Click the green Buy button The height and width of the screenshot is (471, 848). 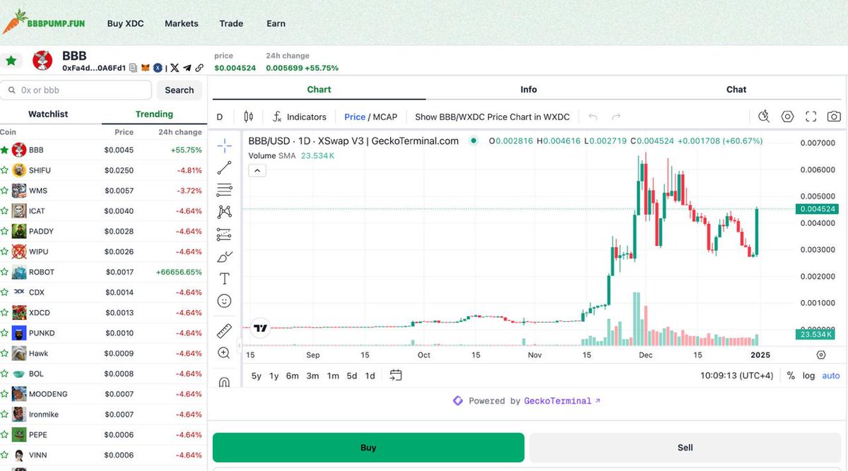(368, 447)
